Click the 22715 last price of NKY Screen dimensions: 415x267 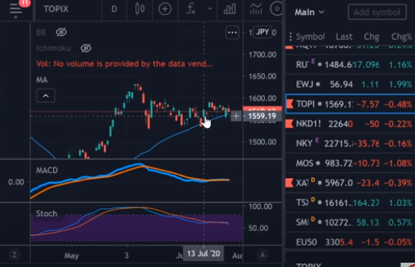tap(338, 144)
